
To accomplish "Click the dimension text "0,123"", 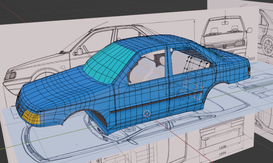I will [x=252, y=59].
